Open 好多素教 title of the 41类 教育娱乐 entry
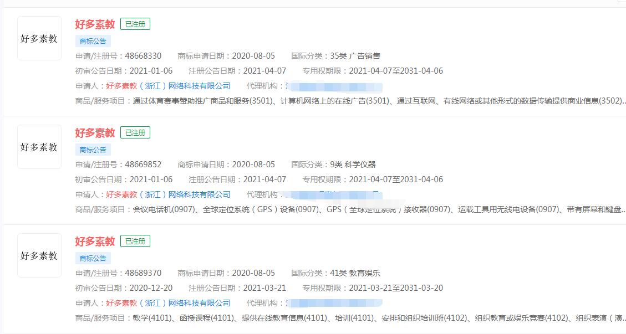The height and width of the screenshot is (334, 626). pos(95,241)
